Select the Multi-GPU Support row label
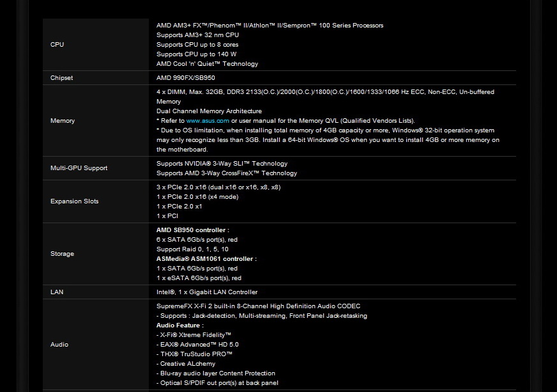The width and height of the screenshot is (557, 392). [79, 168]
